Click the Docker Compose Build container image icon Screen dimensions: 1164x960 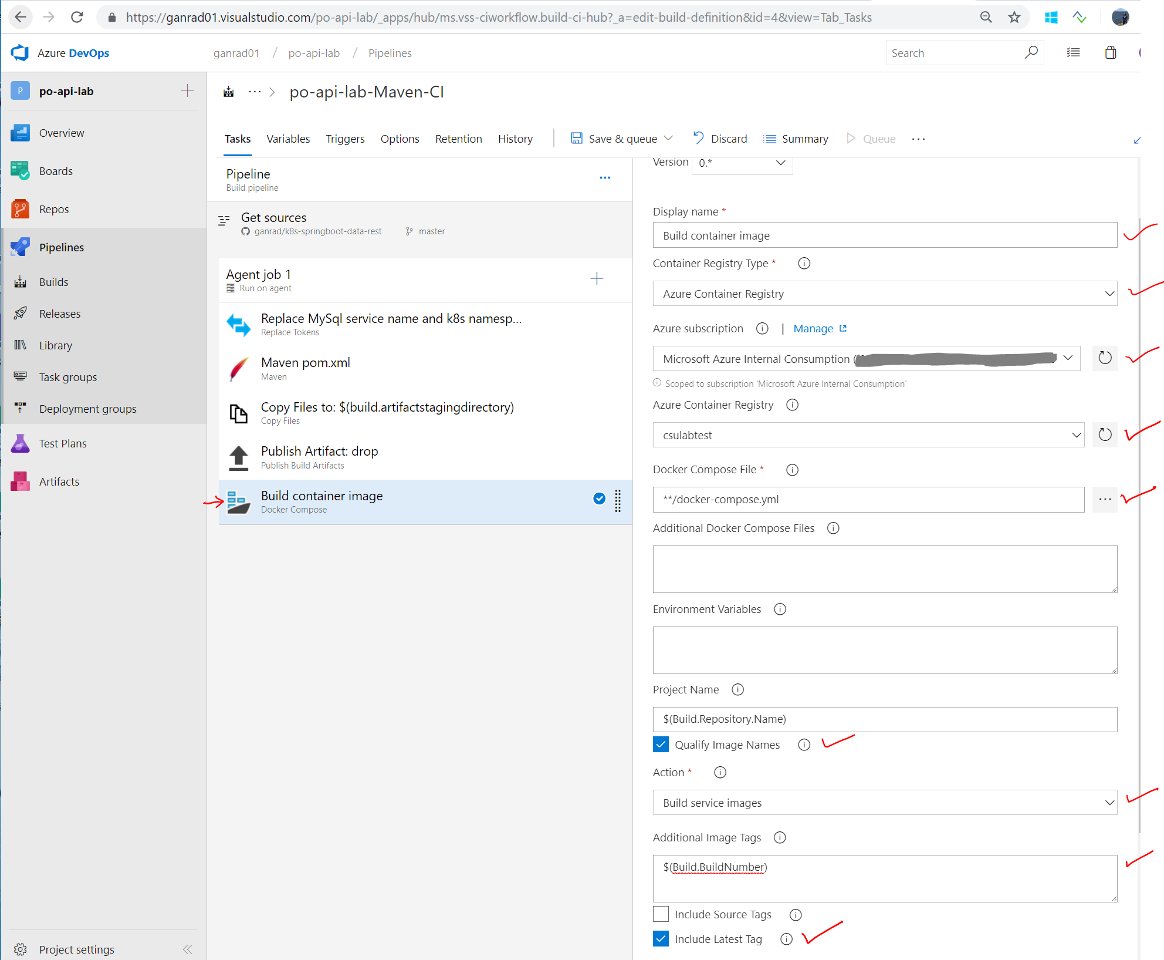(x=239, y=500)
